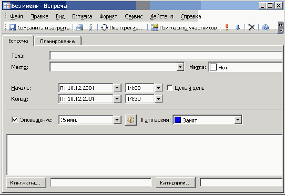The image size is (285, 195).
Task: Enable the Целый день checkbox
Action: pyautogui.click(x=170, y=88)
